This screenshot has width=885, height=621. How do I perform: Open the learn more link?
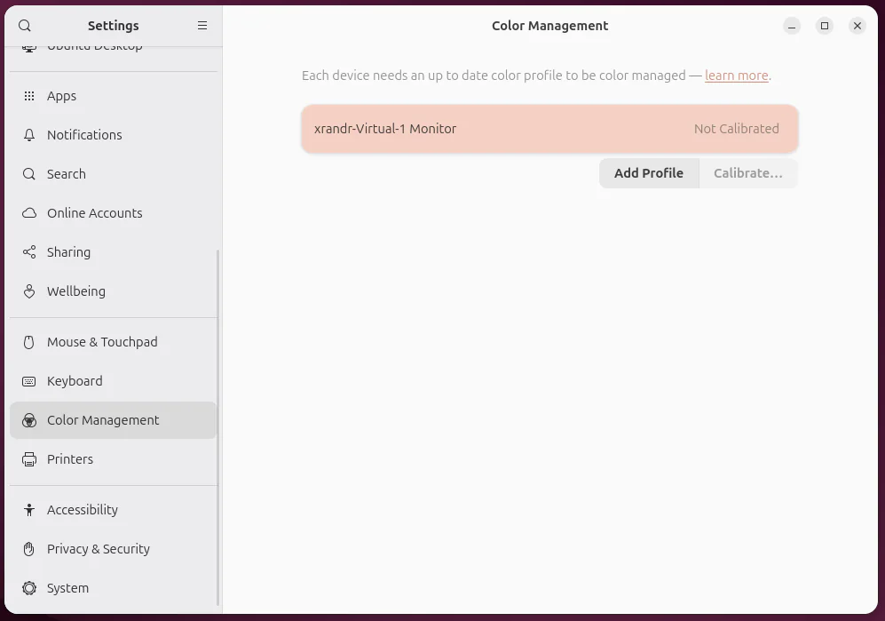736,76
